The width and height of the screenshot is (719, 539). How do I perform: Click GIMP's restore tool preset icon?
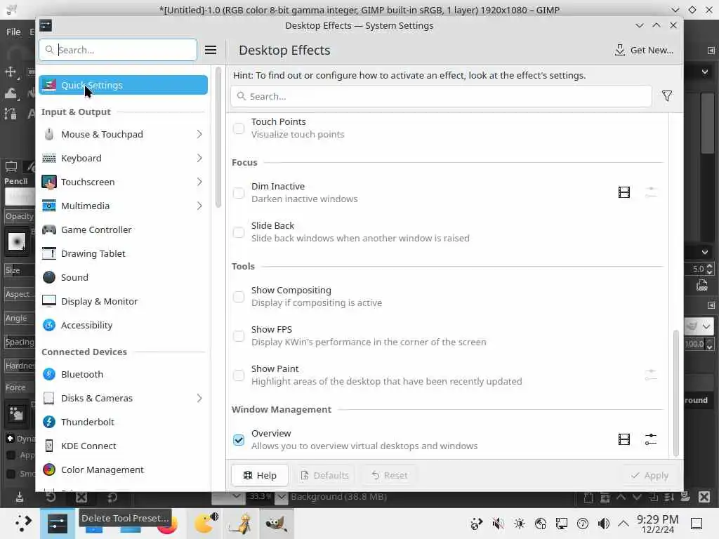[x=51, y=498]
